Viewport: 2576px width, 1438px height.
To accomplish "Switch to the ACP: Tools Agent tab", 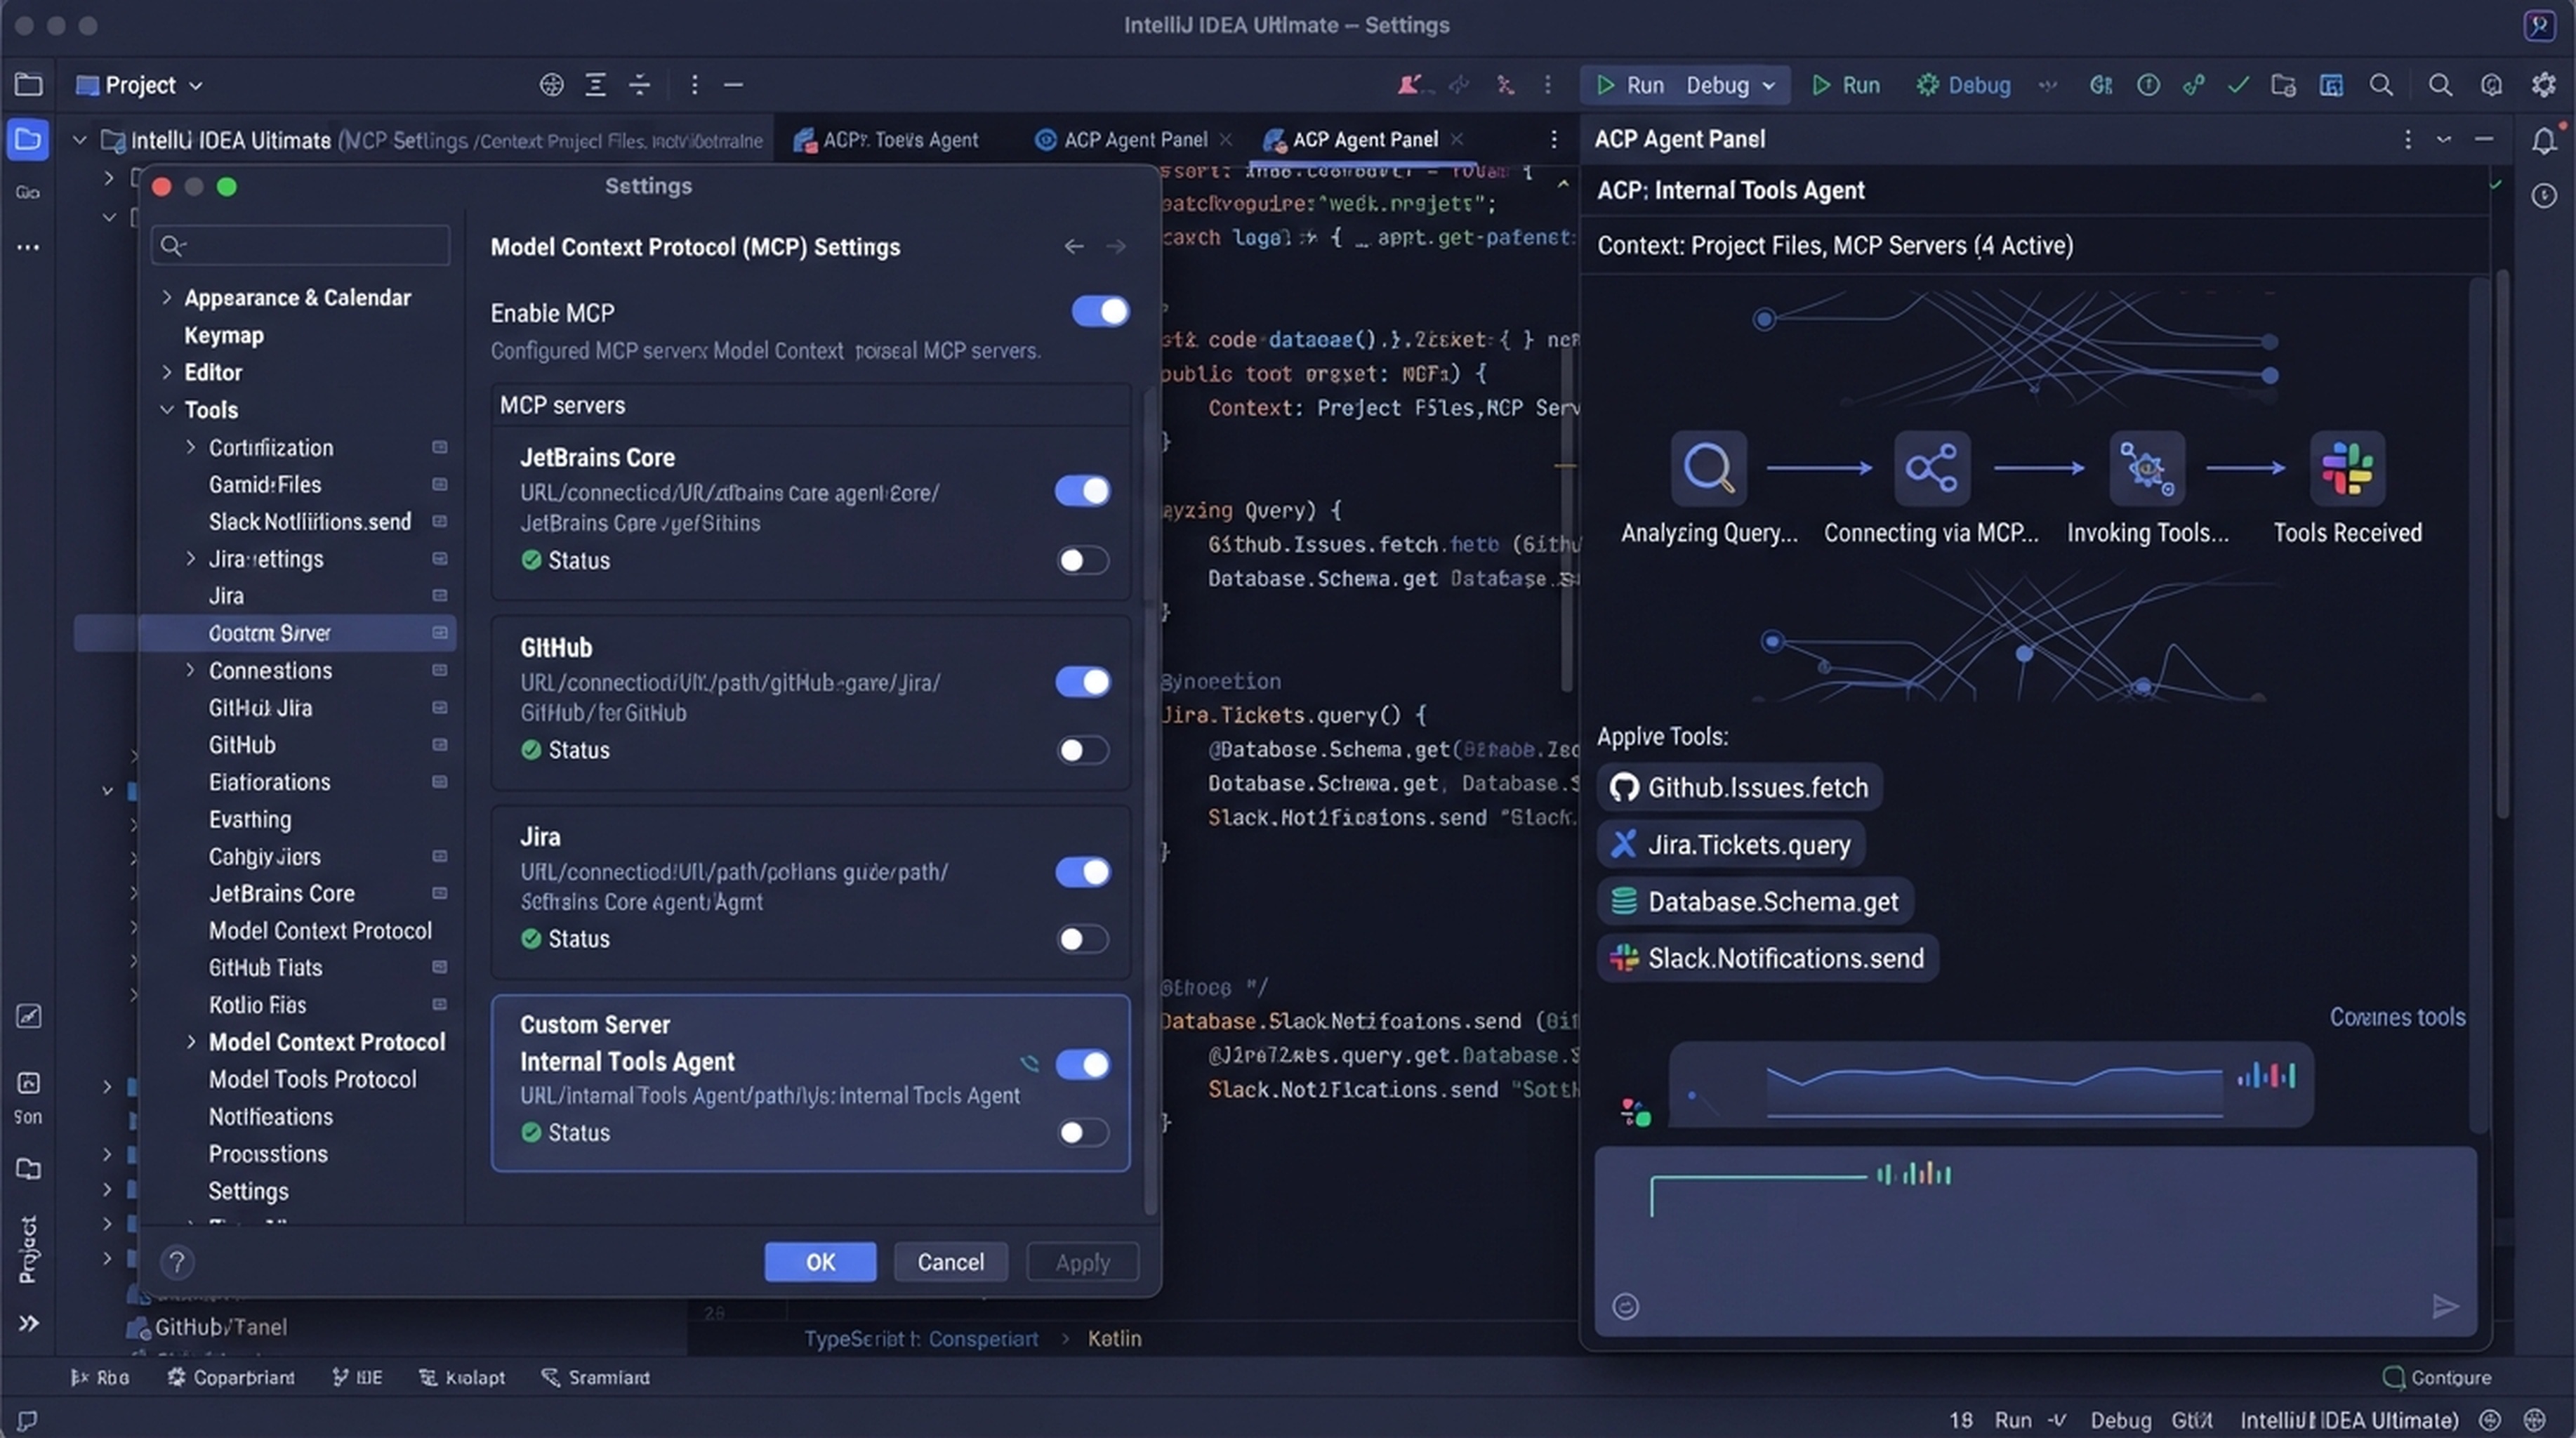I will pyautogui.click(x=886, y=140).
